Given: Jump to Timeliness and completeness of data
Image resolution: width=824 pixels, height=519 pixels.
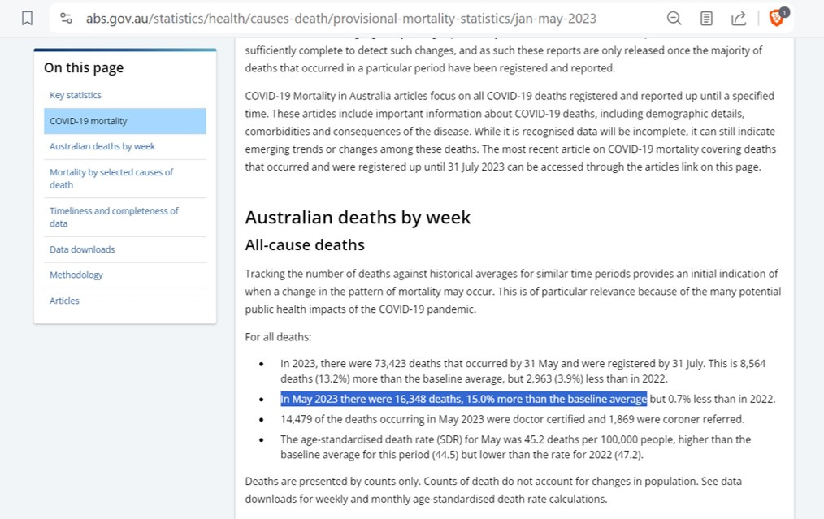Looking at the screenshot, I should (x=114, y=217).
